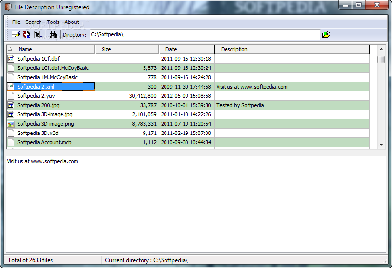Open the File menu
This screenshot has width=392, height=268.
[x=16, y=22]
